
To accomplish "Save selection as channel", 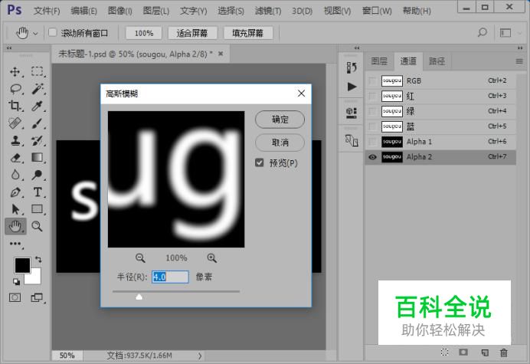I will 463,353.
